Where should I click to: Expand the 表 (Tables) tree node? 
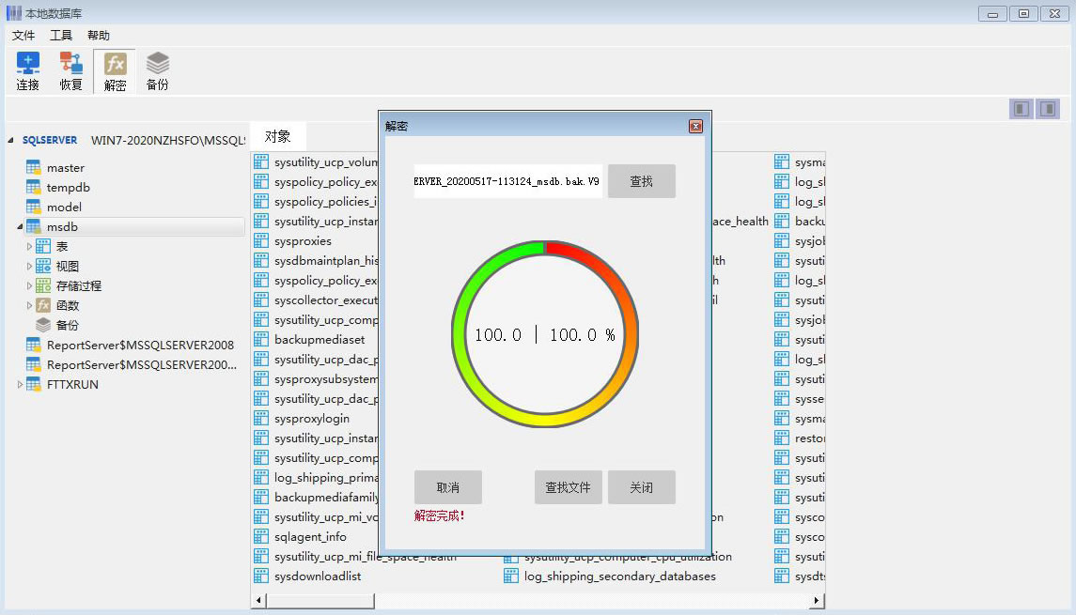pos(29,247)
